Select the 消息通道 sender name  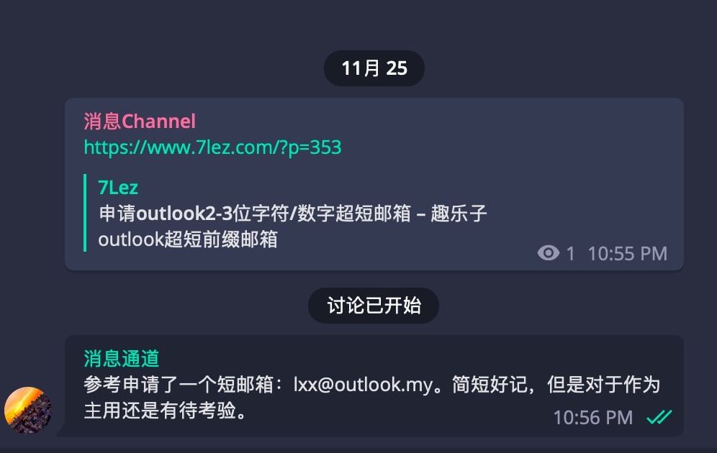[122, 359]
